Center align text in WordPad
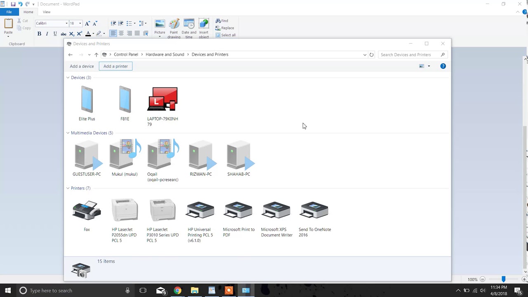The image size is (528, 297). [121, 33]
